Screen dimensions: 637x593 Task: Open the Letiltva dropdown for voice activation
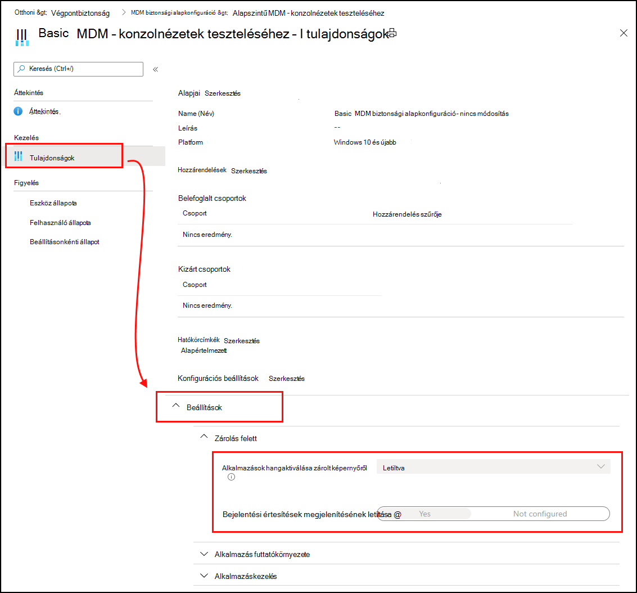(493, 467)
